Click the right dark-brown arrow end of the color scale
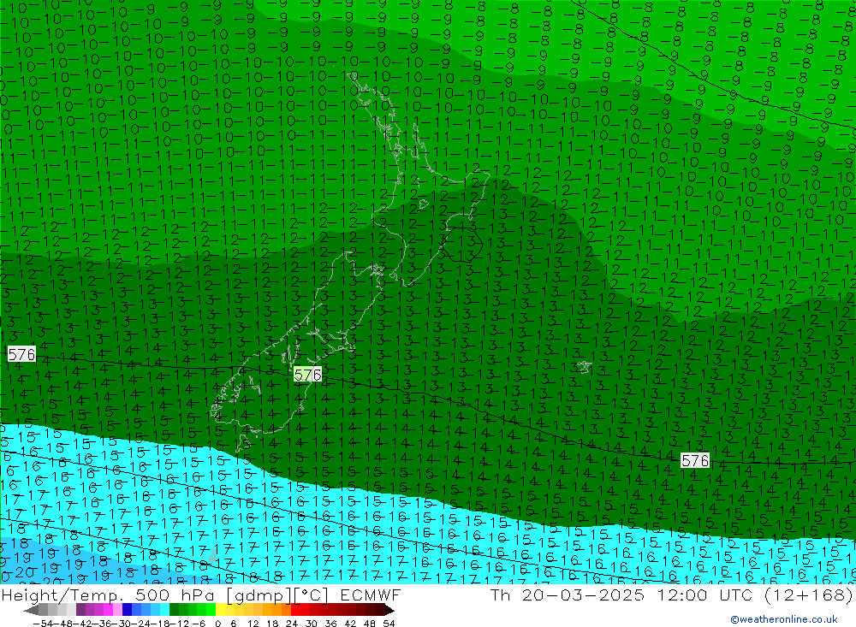856x627 pixels. pyautogui.click(x=389, y=610)
